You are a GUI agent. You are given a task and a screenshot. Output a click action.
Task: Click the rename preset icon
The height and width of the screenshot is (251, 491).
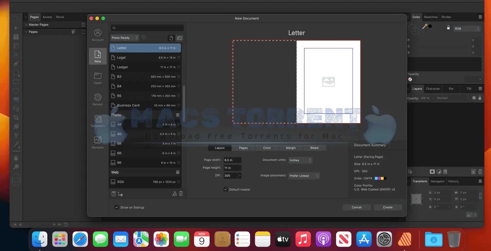point(174,194)
